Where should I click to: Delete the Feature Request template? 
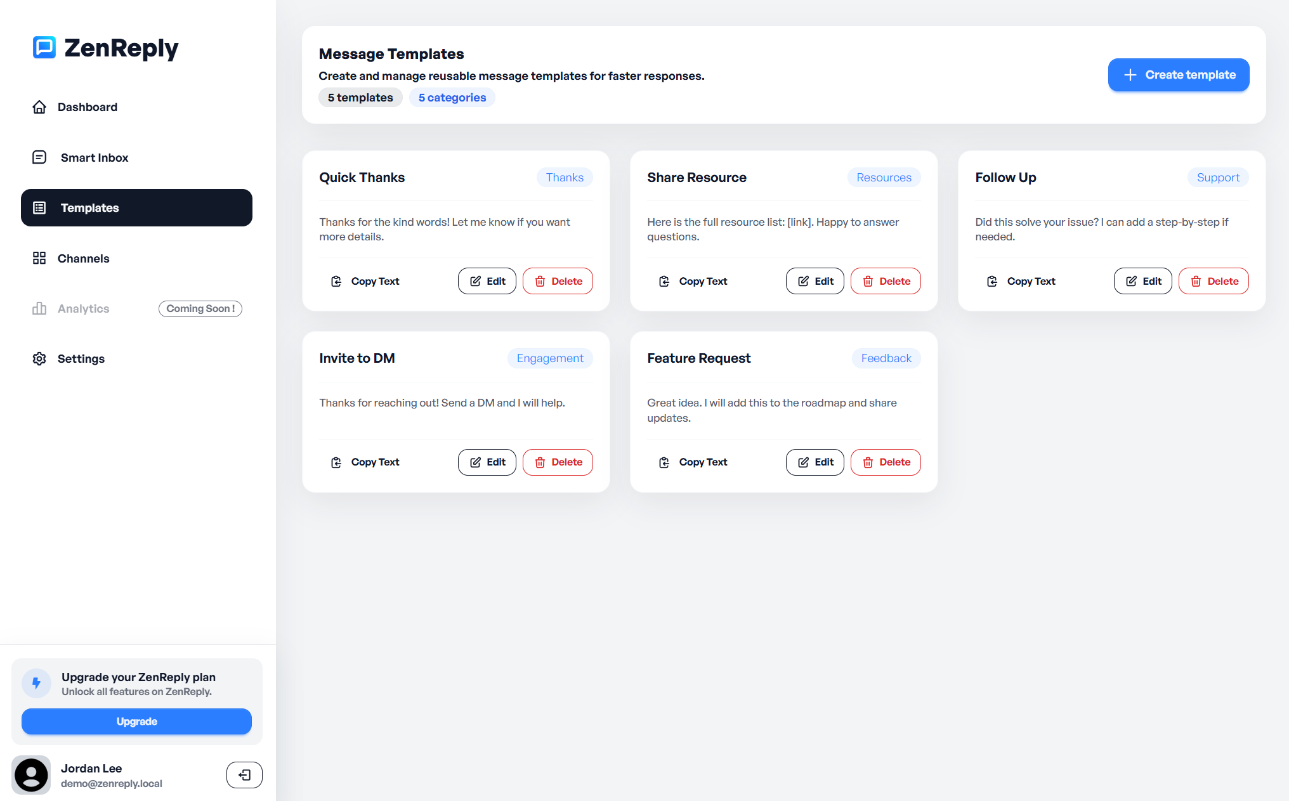tap(886, 462)
